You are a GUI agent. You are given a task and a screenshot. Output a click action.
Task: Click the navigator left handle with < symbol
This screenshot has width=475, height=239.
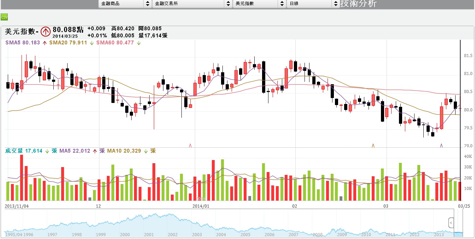pyautogui.click(x=451, y=223)
